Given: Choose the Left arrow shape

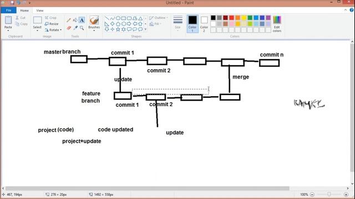Looking at the screenshot, I should pyautogui.click(x=135, y=24).
